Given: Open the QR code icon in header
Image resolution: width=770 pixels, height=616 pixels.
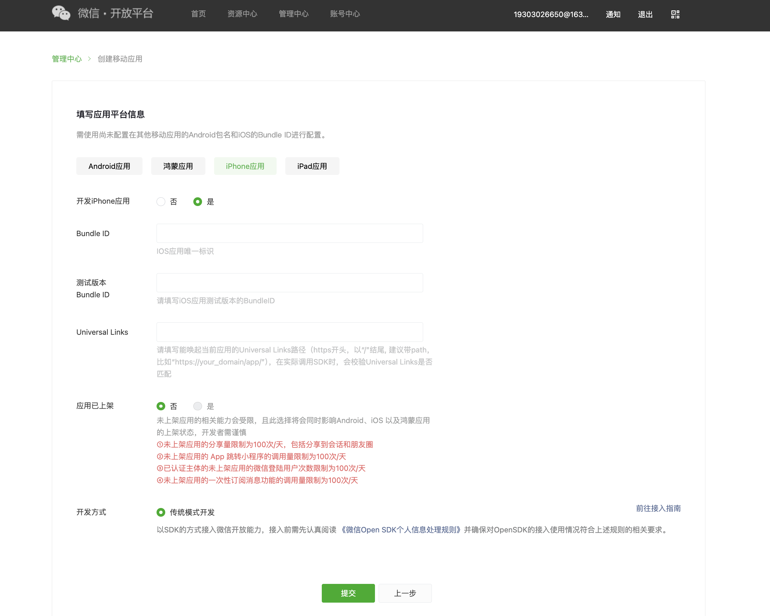Looking at the screenshot, I should 675,14.
